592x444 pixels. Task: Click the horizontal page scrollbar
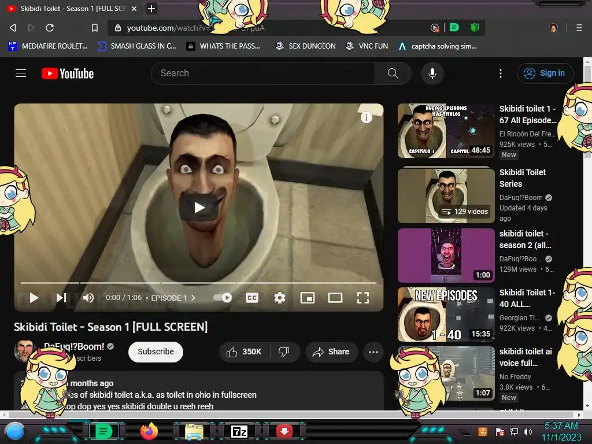[x=291, y=415]
